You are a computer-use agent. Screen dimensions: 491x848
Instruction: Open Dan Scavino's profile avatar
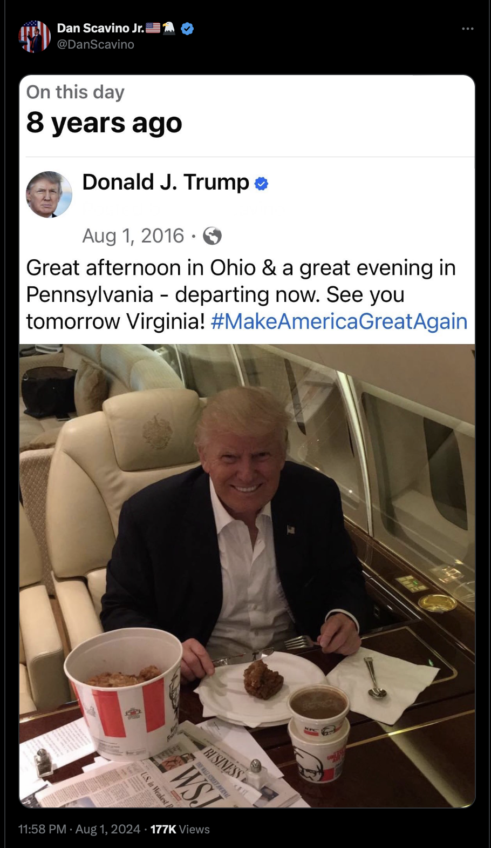[x=35, y=36]
